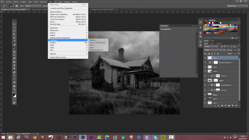Click the new adjustment layer icon
249x140 pixels.
coord(226,106)
